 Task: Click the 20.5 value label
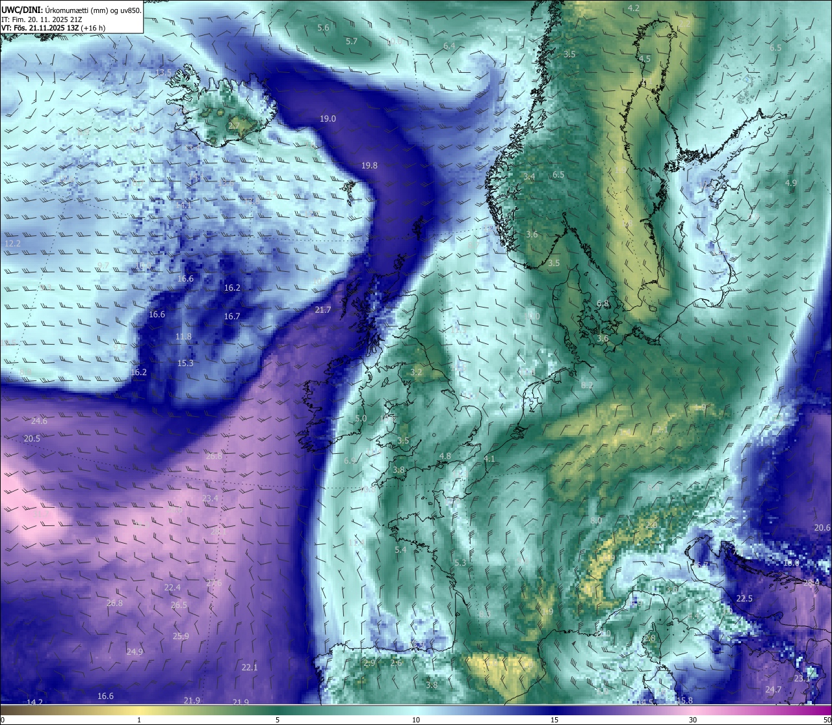pyautogui.click(x=32, y=439)
